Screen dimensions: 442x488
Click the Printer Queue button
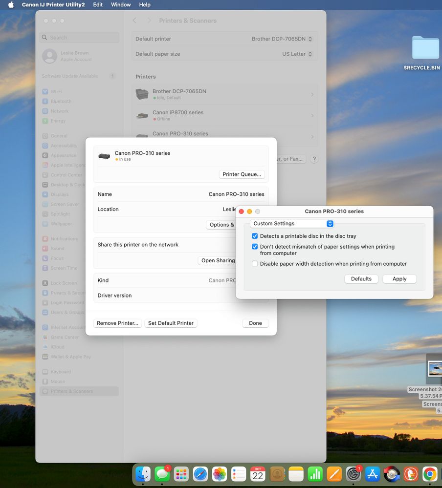[x=242, y=174]
